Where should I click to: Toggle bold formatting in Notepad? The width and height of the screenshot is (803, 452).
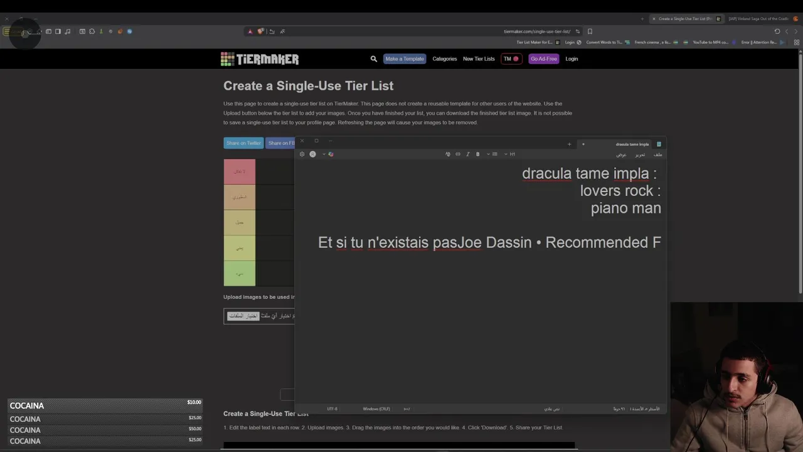(x=478, y=154)
